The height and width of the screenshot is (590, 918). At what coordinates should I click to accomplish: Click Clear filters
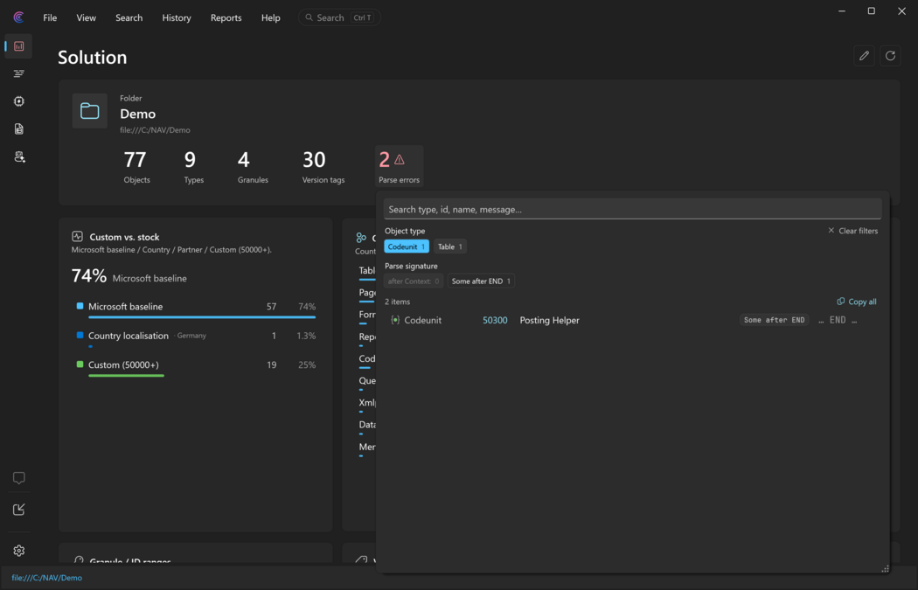(852, 231)
